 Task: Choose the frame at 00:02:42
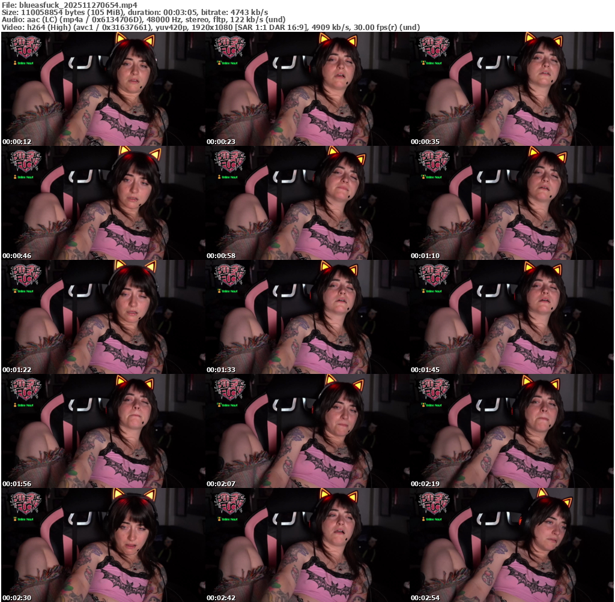coord(307,545)
